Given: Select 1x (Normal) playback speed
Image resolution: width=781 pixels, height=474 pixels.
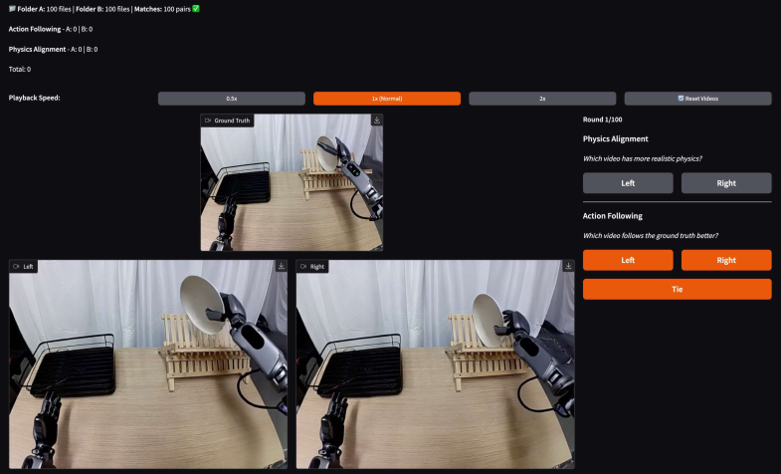Looking at the screenshot, I should pyautogui.click(x=387, y=99).
